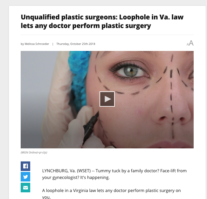This screenshot has height=199, width=207.
Task: Toggle article text size with AA icon
Action: [190, 43]
